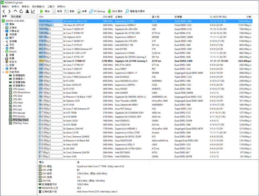
Task: Click the BIOS update green arrow button
Action: [x=115, y=11]
